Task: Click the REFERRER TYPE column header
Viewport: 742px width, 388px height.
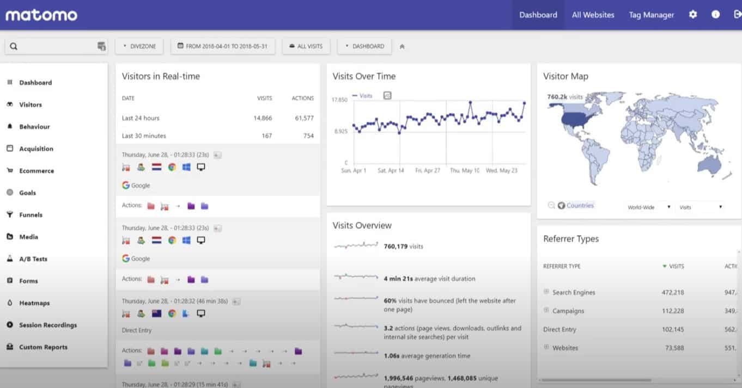Action: [562, 266]
